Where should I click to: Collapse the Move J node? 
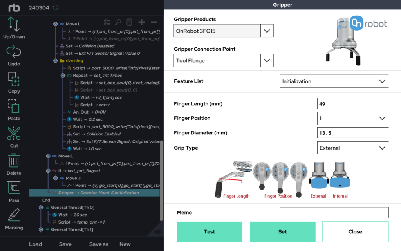tap(56, 178)
